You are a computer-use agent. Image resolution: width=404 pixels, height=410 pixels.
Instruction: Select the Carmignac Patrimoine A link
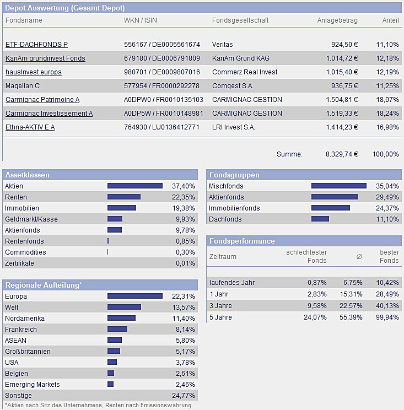point(42,99)
